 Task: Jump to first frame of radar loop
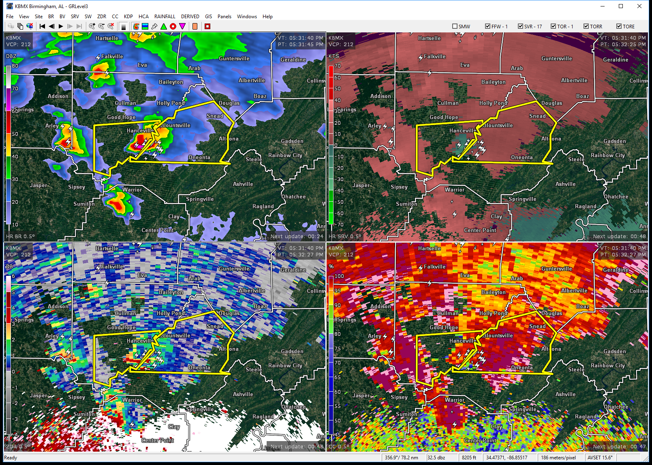click(42, 26)
